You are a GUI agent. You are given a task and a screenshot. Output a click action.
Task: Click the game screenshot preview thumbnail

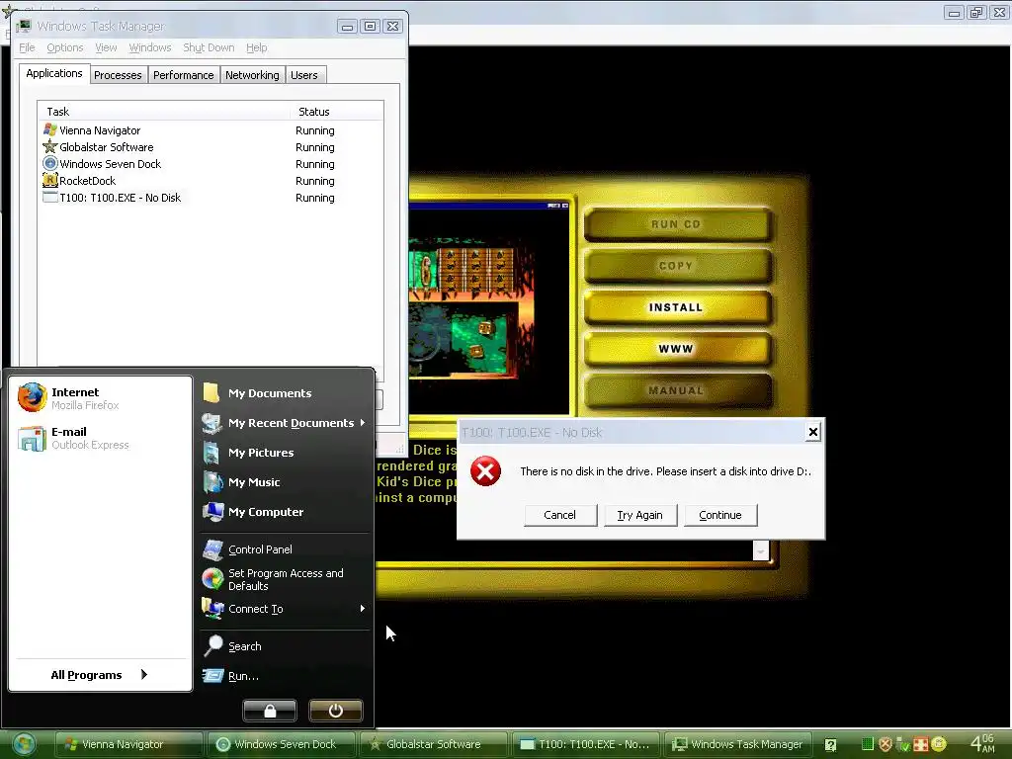[488, 308]
